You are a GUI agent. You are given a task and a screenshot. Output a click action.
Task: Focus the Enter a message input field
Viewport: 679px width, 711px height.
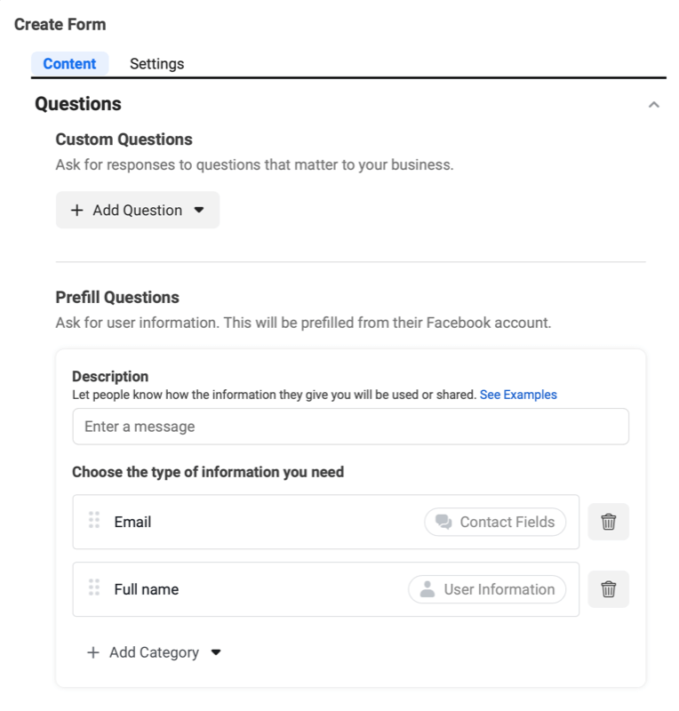point(350,427)
